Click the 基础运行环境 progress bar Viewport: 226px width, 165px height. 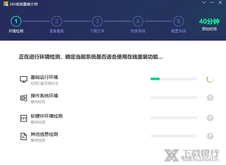(174, 79)
